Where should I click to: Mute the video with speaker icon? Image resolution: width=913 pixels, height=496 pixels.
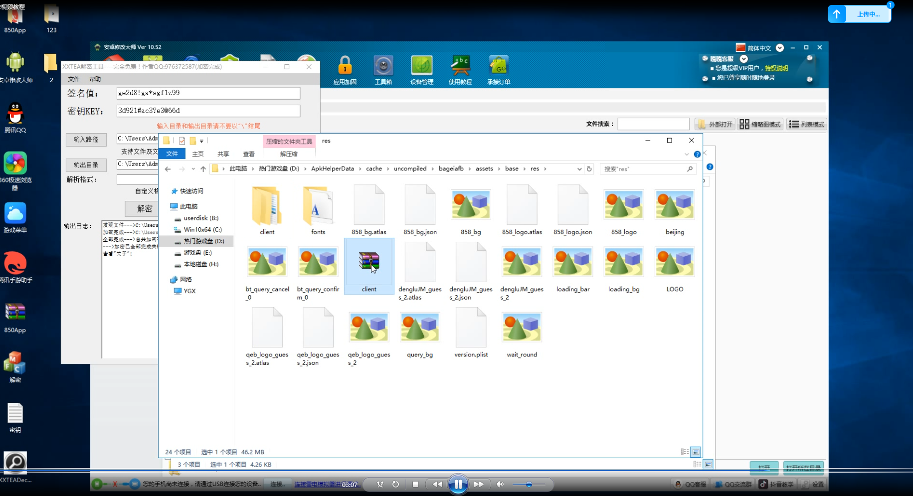coord(500,484)
